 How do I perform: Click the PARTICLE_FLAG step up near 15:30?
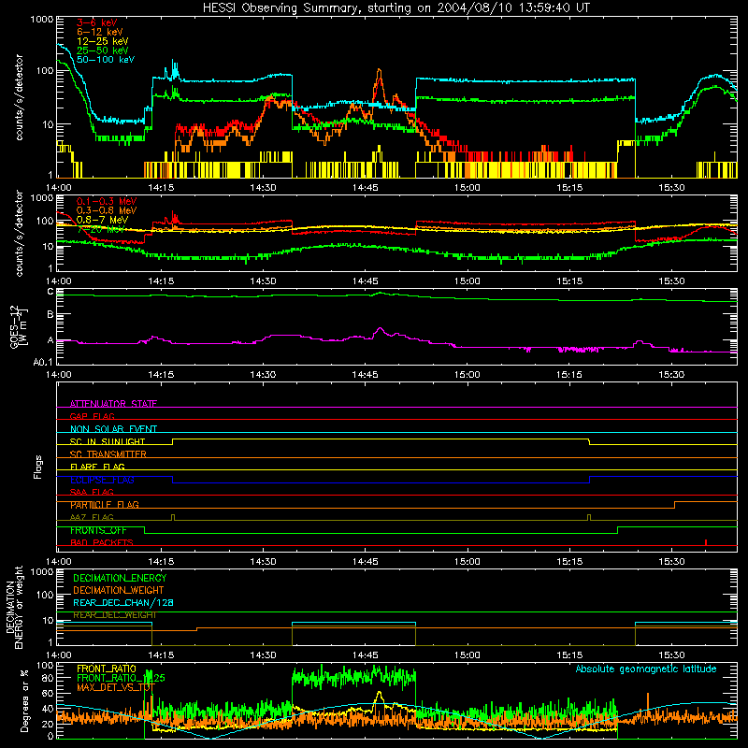674,504
